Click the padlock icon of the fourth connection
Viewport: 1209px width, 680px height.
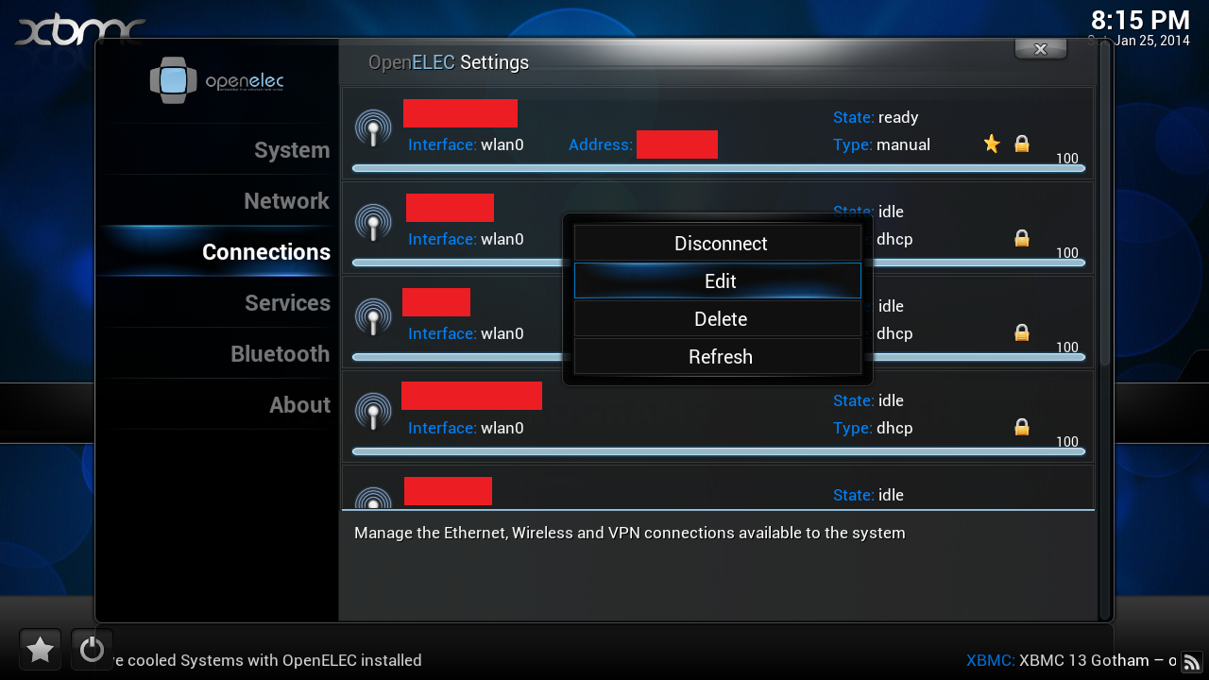[1021, 427]
